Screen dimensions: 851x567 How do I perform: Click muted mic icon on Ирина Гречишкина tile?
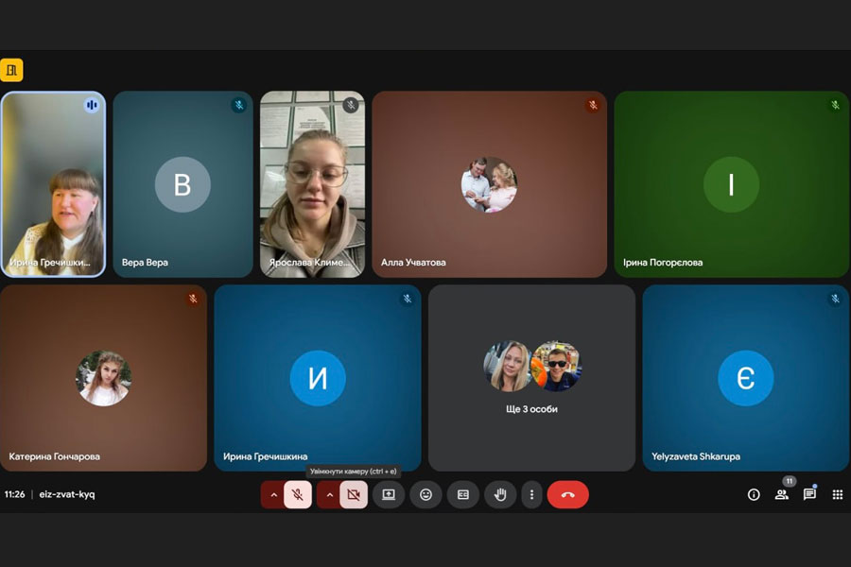click(x=407, y=299)
